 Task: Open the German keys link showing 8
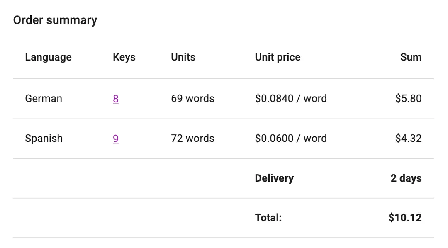pyautogui.click(x=116, y=99)
